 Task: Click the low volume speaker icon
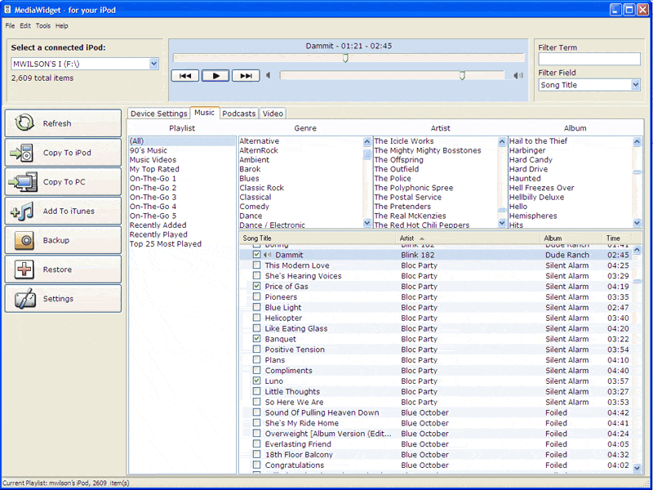click(x=269, y=75)
